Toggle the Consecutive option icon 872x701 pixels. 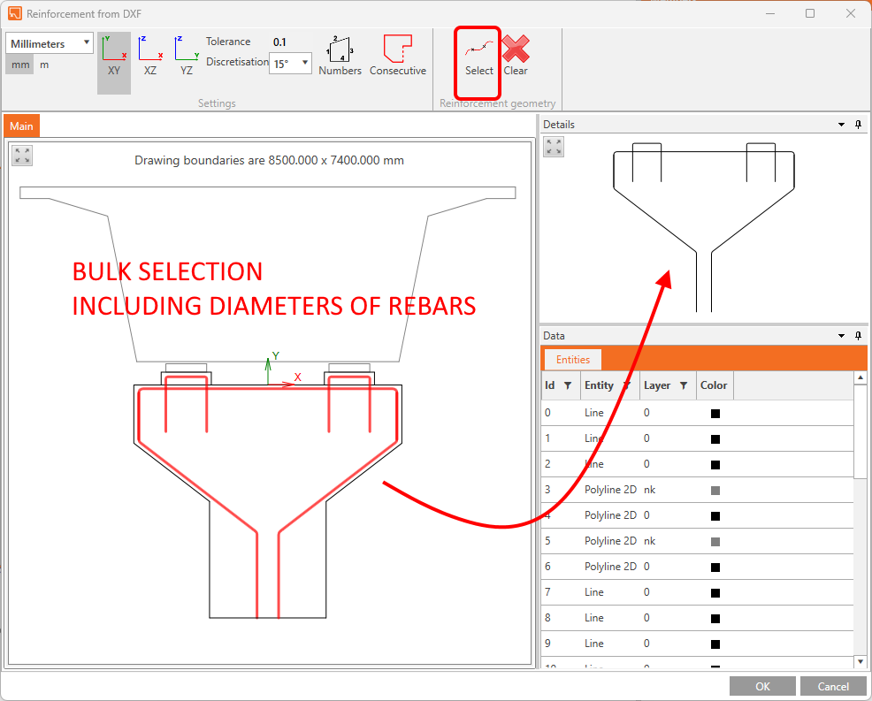[x=398, y=55]
